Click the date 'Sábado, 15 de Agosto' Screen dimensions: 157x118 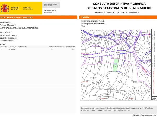[145, 115]
